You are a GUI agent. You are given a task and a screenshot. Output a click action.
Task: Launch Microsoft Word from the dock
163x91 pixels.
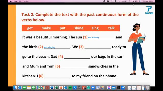click(x=52, y=88)
